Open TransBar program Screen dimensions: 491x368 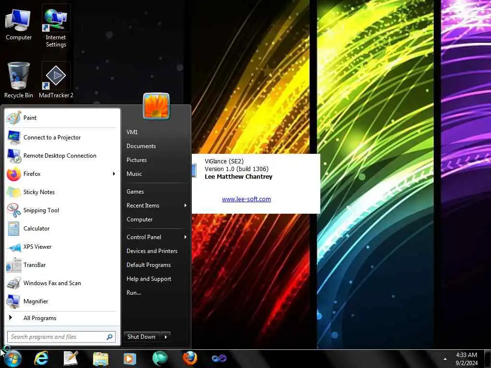tap(62, 264)
